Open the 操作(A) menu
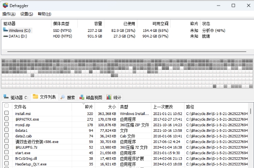 (9, 14)
